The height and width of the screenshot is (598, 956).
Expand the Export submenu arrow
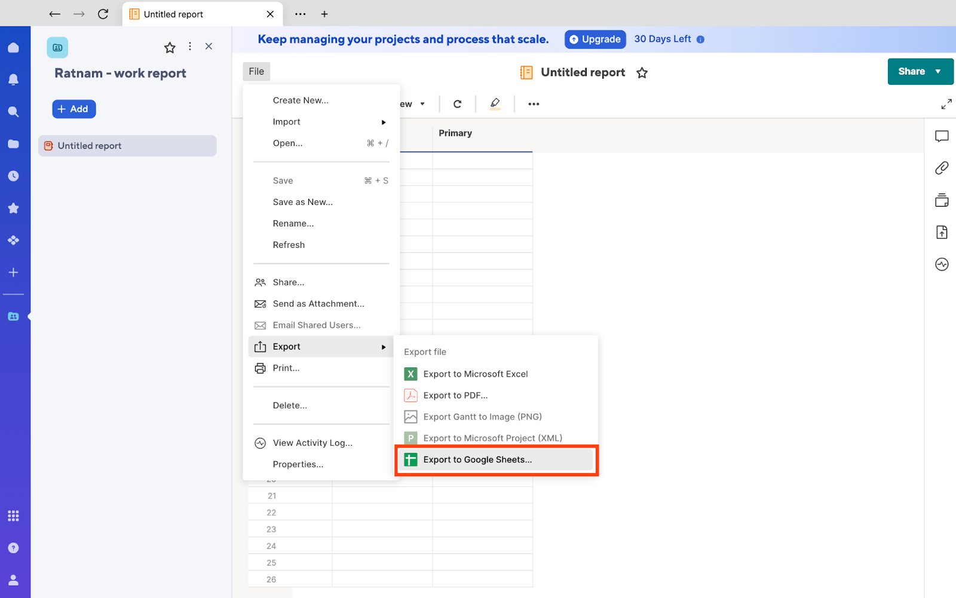coord(383,346)
